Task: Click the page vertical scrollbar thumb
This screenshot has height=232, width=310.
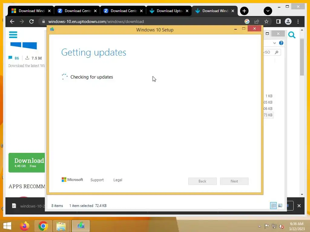Action: 302,57
